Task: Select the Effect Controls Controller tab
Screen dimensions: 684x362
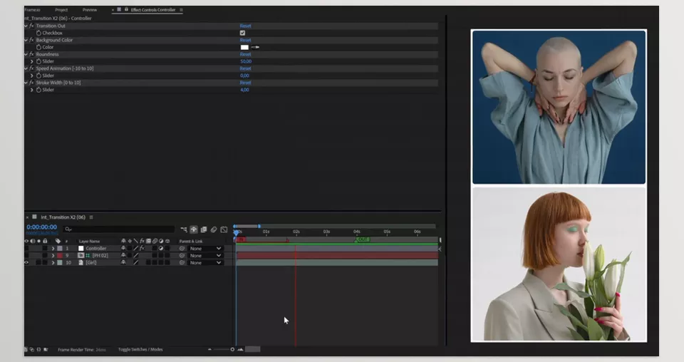Action: [x=153, y=9]
